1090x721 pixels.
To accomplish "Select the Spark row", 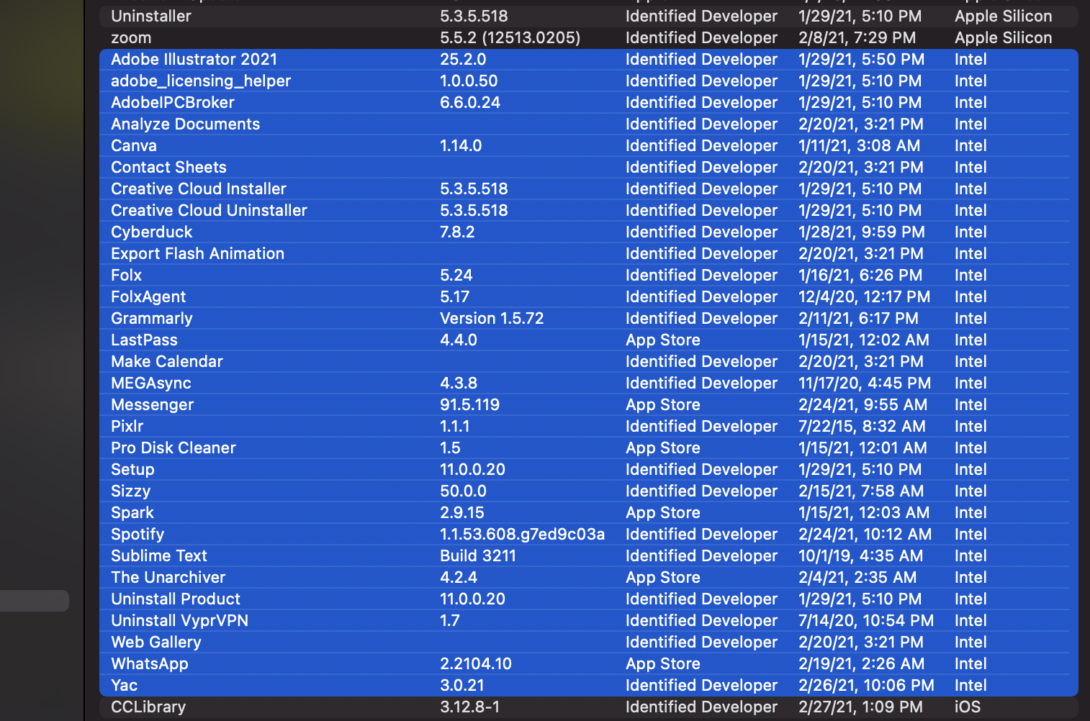I will point(589,512).
